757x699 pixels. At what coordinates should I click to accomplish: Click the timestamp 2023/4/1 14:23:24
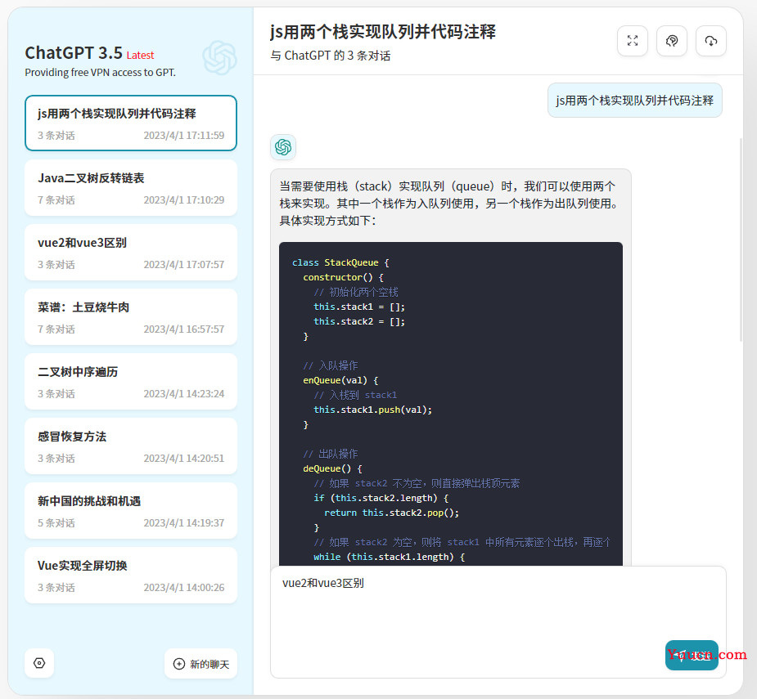[184, 394]
